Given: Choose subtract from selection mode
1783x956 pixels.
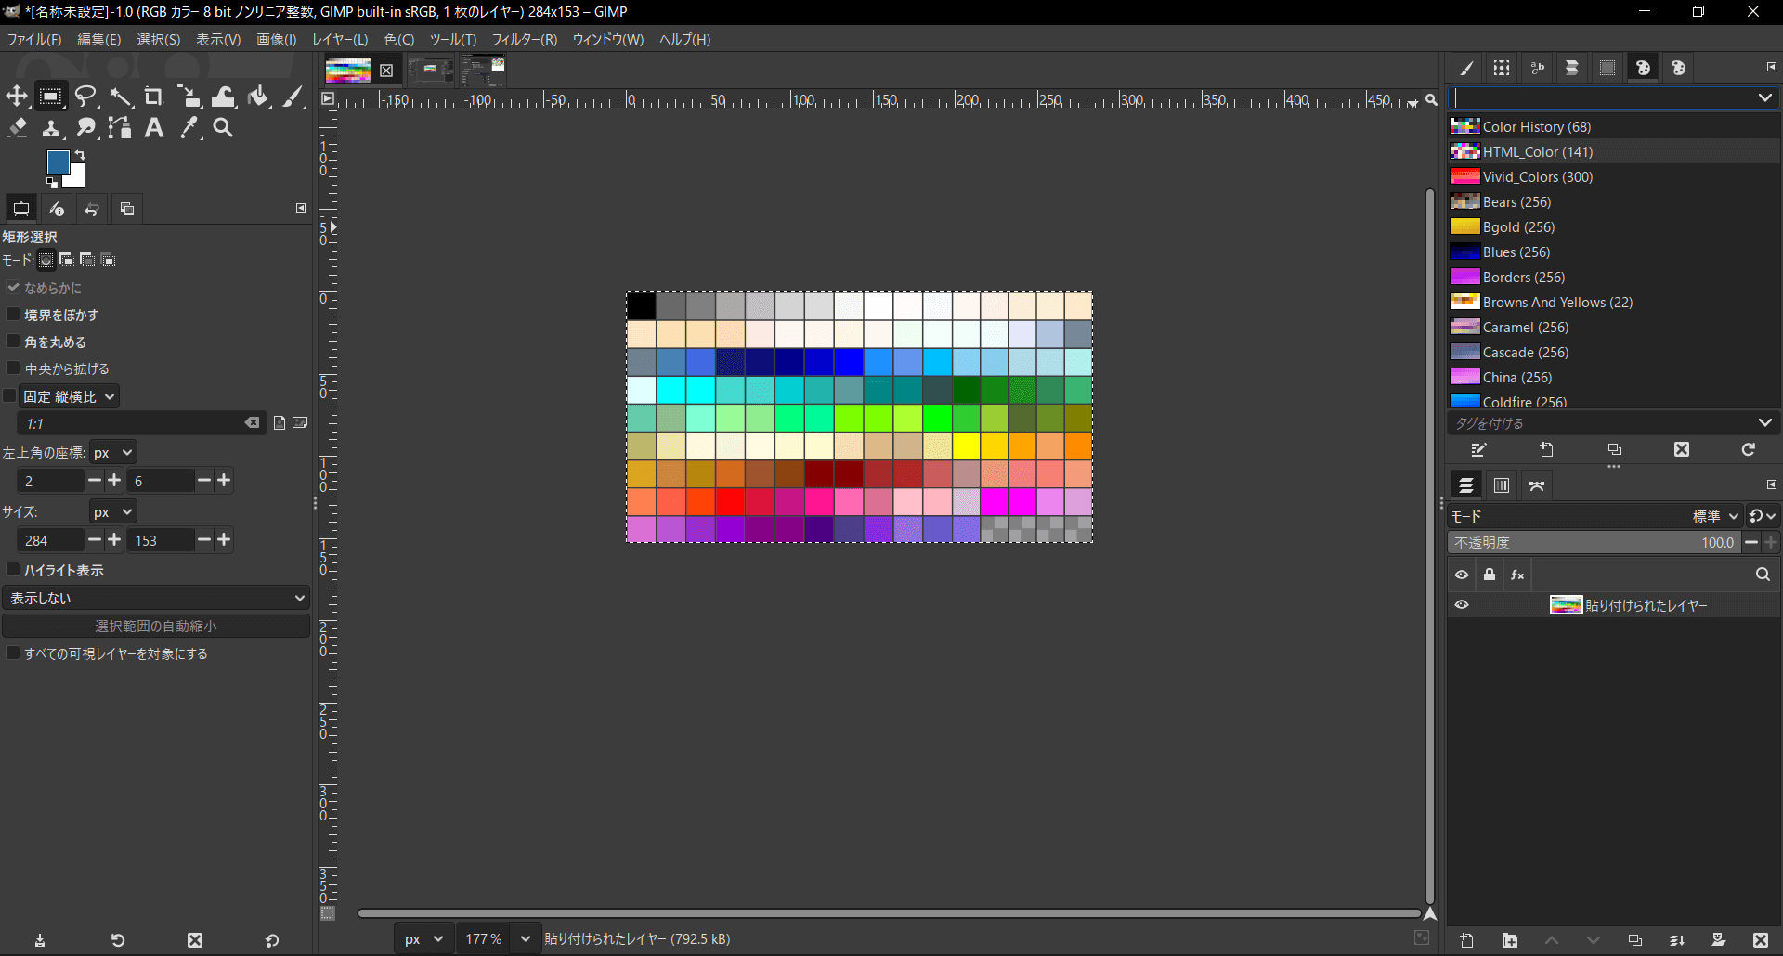Looking at the screenshot, I should (x=87, y=260).
